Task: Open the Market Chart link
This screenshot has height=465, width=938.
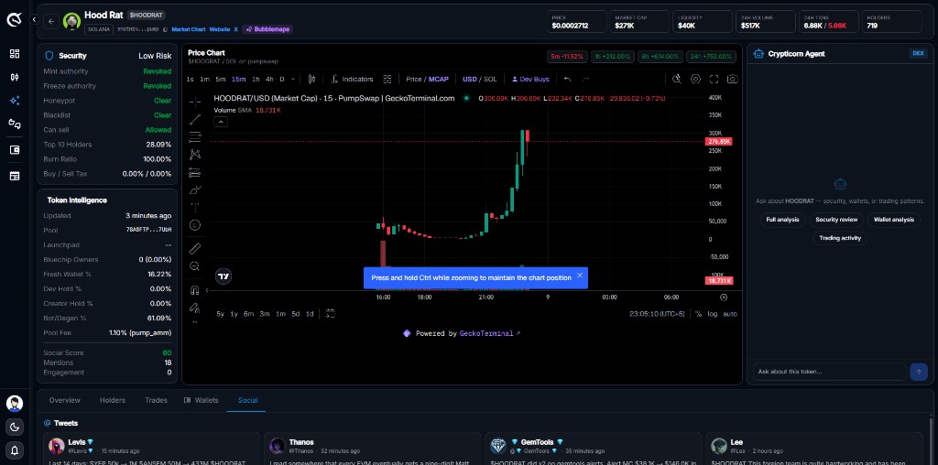Action: click(x=189, y=28)
